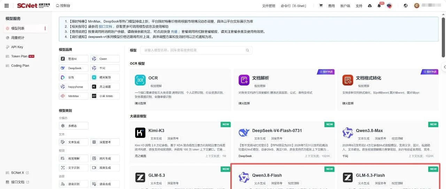Select the 语音合成 category filter
The image size is (446, 189).
[105, 184]
